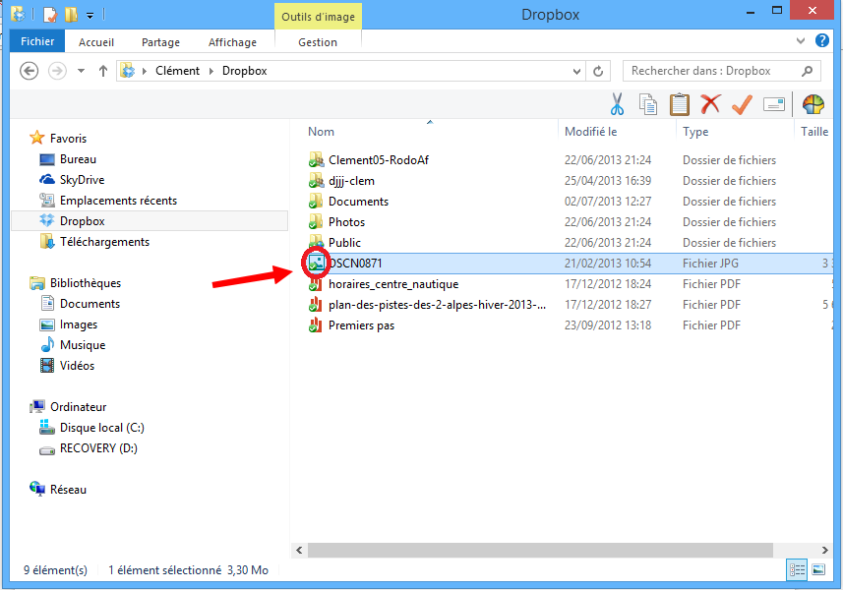This screenshot has height=590, width=843.
Task: Switch to large thumbnails view icon
Action: tap(818, 569)
